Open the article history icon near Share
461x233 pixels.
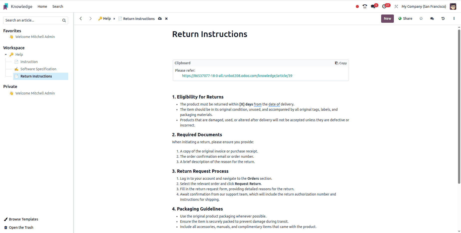point(443,18)
